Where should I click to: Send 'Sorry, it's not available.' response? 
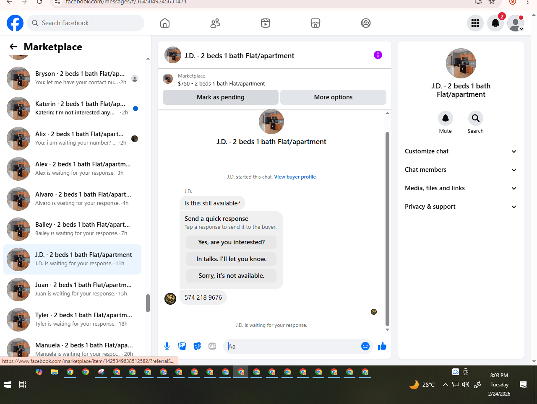point(232,276)
